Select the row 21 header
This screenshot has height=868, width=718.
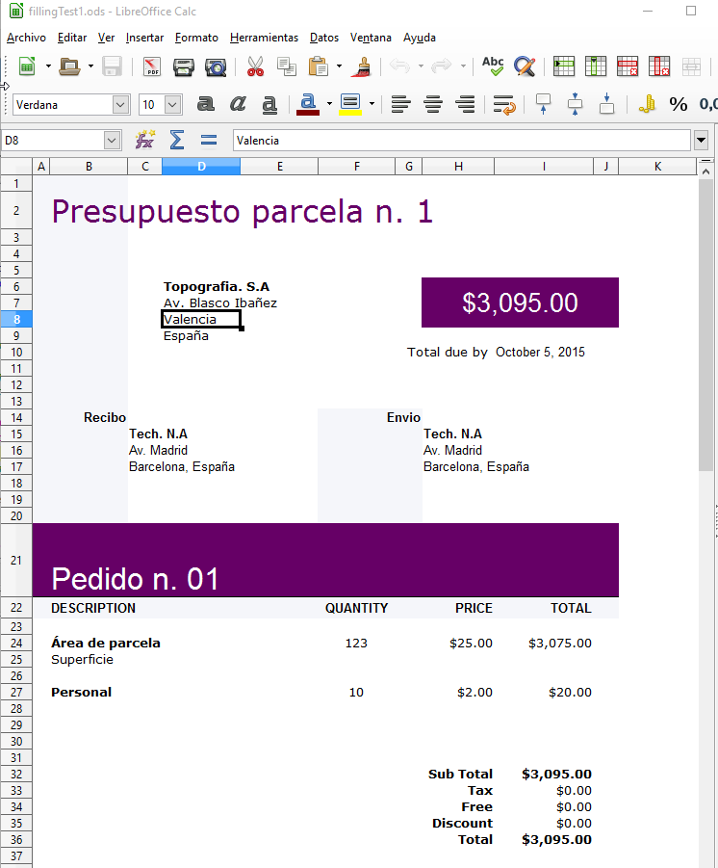point(16,560)
